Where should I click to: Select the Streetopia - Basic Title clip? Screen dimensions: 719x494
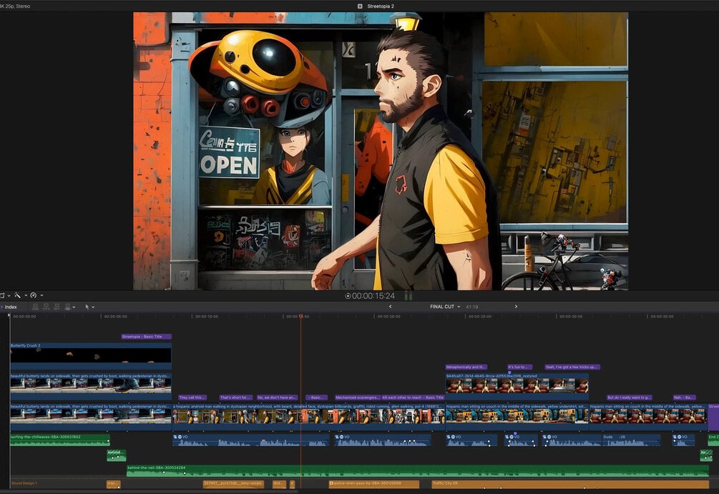146,336
